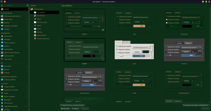Click the Hledat search field
The image size is (211, 111).
tap(15, 5)
